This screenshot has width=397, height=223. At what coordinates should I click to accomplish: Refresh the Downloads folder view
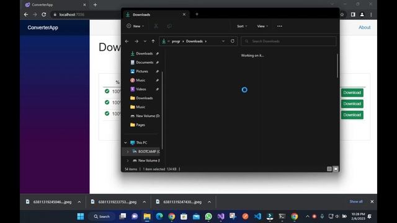point(233,41)
